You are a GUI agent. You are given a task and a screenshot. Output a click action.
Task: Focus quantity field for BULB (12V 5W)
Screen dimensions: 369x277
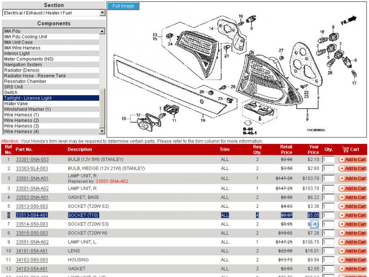(x=328, y=160)
